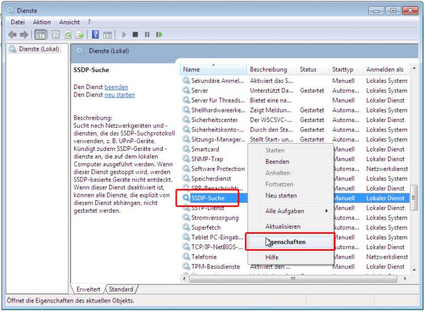Select Dienste (Lokal) in the tree
The width and height of the screenshot is (425, 312).
pyautogui.click(x=39, y=49)
